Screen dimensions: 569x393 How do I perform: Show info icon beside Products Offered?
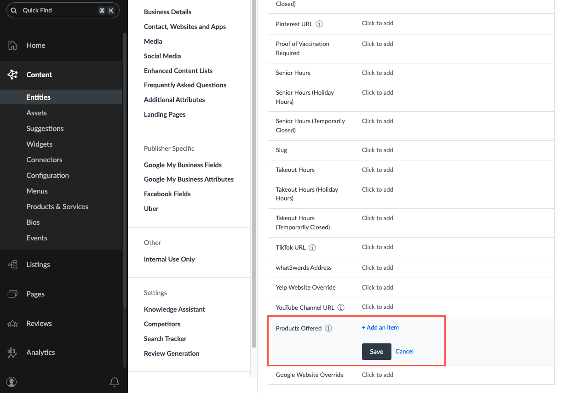coord(328,328)
